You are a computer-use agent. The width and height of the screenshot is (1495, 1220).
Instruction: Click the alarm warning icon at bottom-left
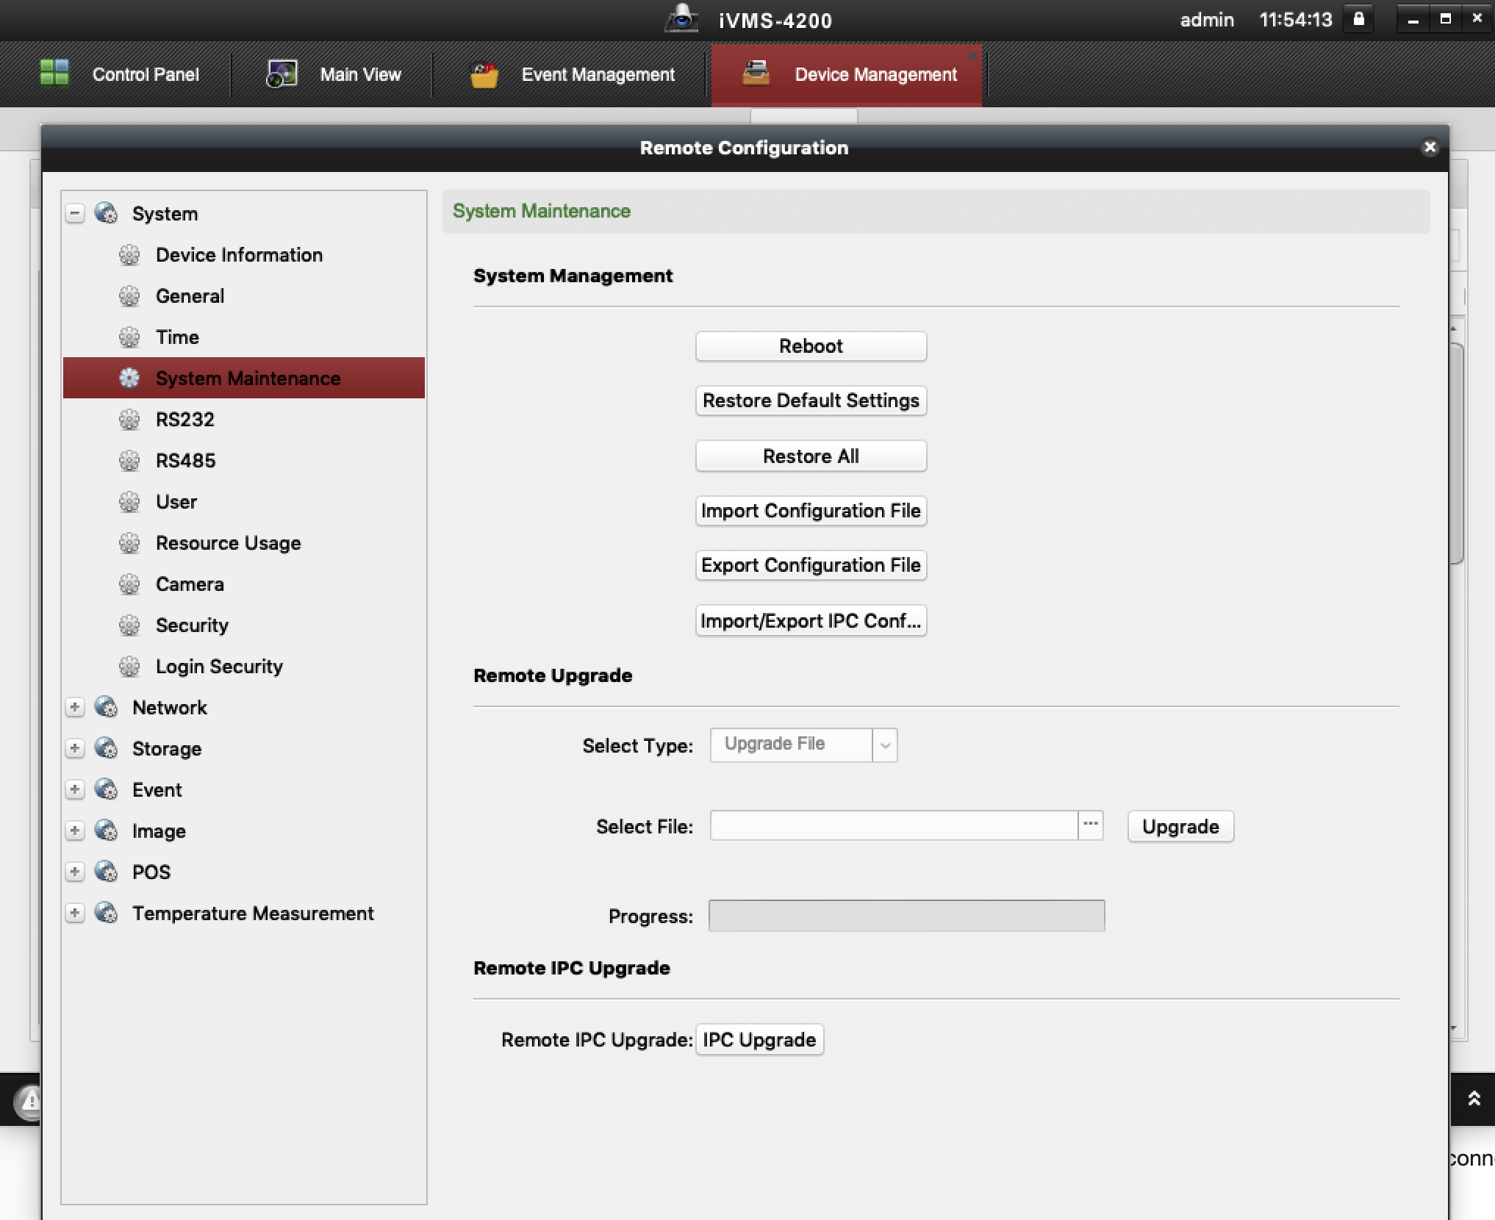pyautogui.click(x=29, y=1101)
